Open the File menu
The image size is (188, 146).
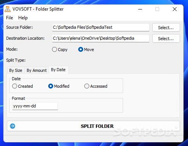tap(9, 18)
